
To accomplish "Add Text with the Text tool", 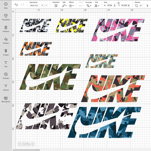I will pyautogui.click(x=6, y=64).
